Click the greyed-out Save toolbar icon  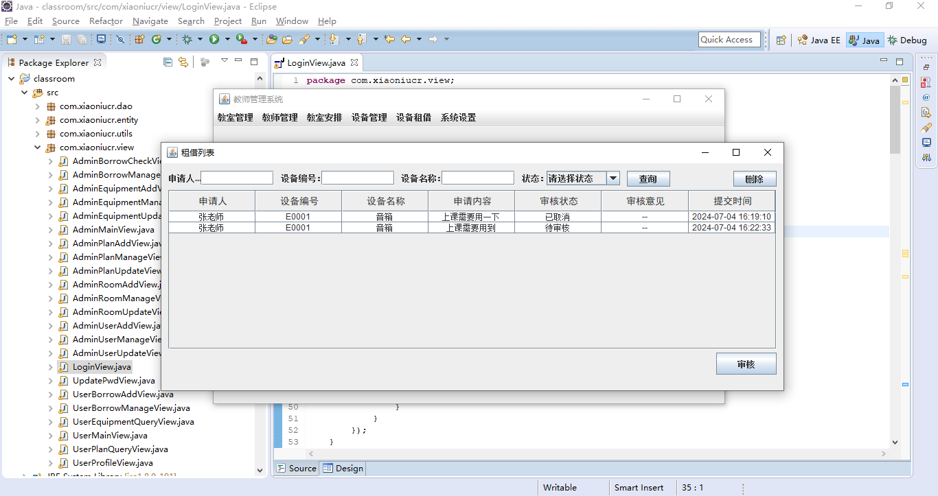click(x=67, y=40)
